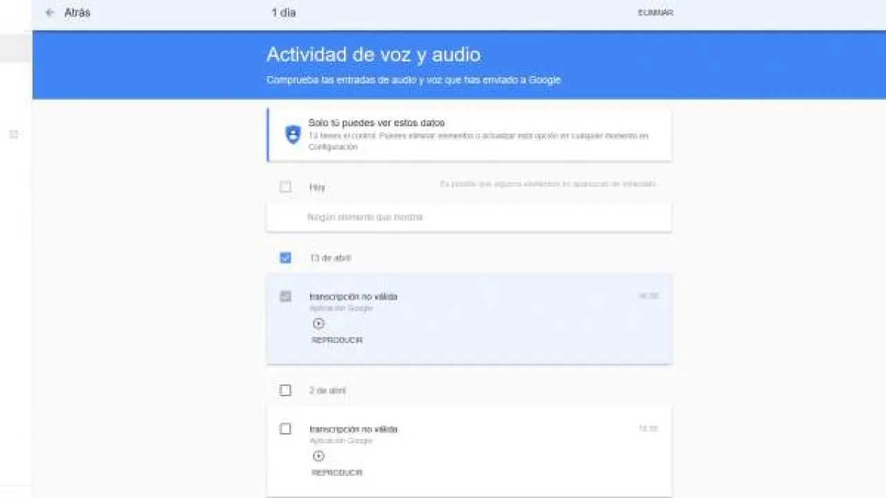Screen dimensions: 886x498
Task: Toggle the checkbox of the 13 de abril transcription entry
Action: point(285,296)
